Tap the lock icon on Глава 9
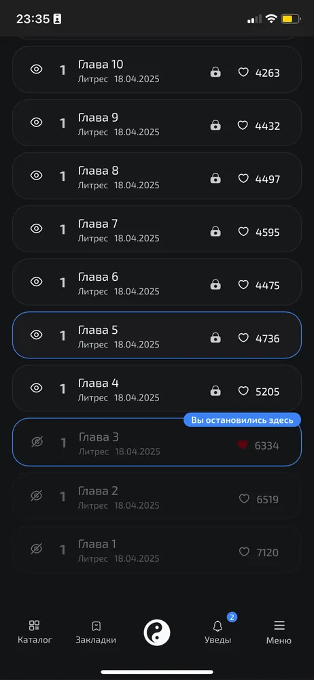The image size is (314, 680). [215, 125]
